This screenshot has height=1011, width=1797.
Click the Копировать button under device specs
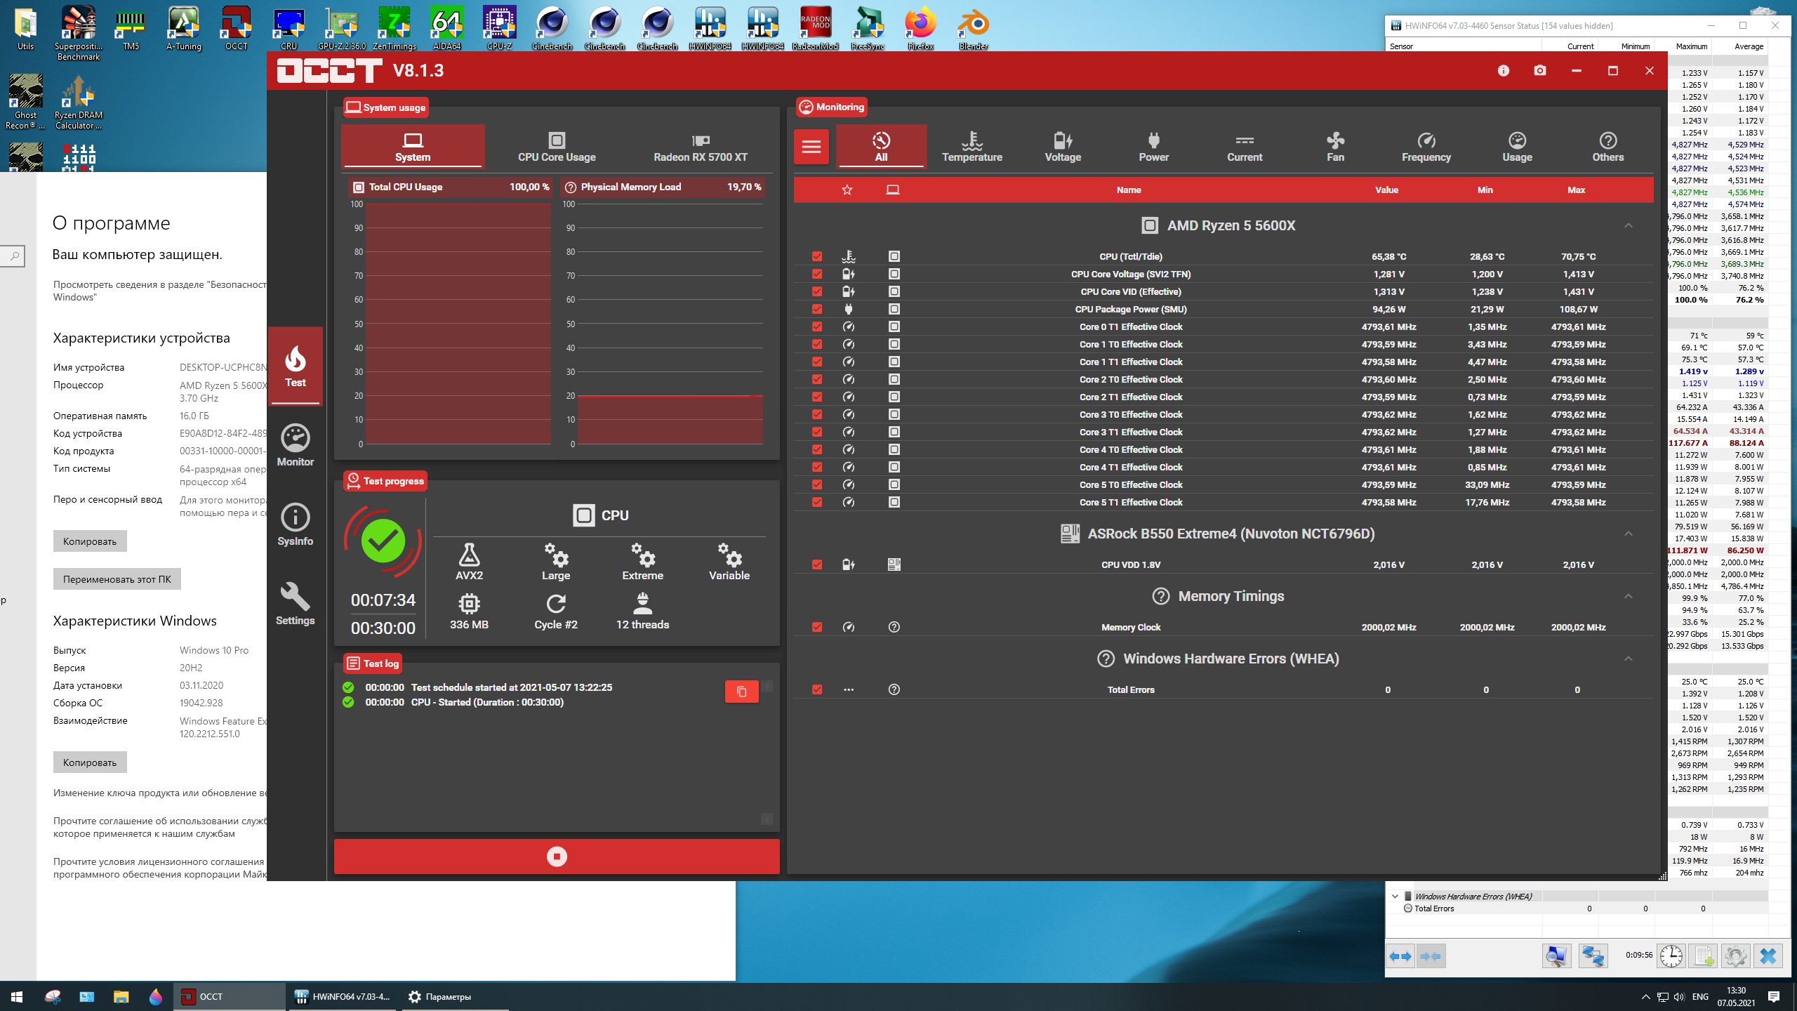point(90,541)
